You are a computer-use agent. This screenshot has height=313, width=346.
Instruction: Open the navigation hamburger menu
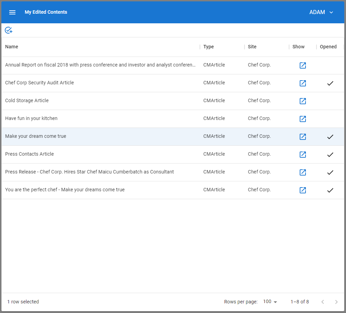[12, 12]
